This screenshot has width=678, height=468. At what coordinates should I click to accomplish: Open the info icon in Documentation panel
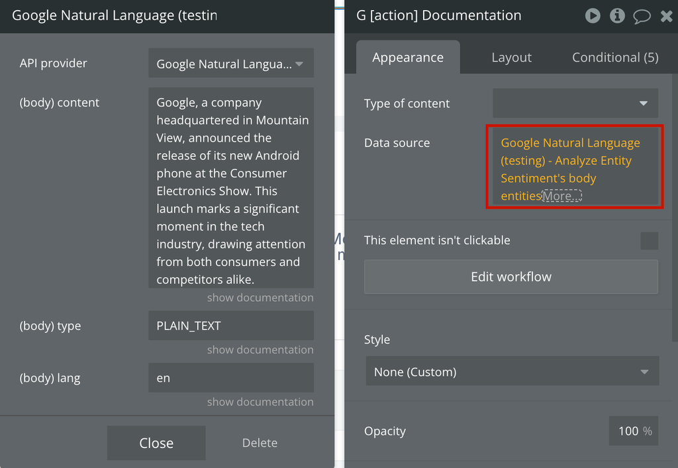pos(617,16)
